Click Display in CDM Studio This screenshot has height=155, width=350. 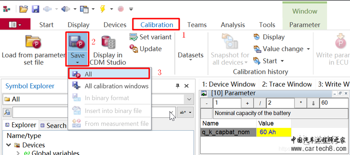point(108,50)
